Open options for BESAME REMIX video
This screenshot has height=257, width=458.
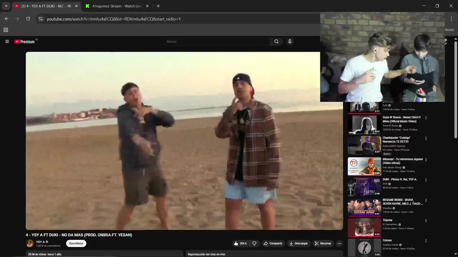(426, 200)
